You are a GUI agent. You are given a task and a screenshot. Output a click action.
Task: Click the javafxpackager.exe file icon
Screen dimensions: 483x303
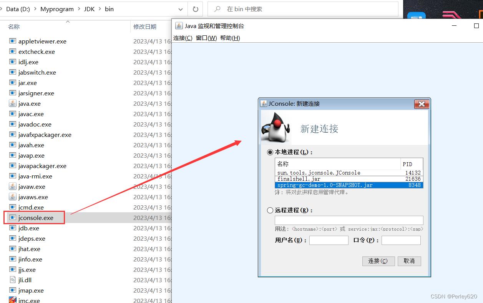coord(13,134)
